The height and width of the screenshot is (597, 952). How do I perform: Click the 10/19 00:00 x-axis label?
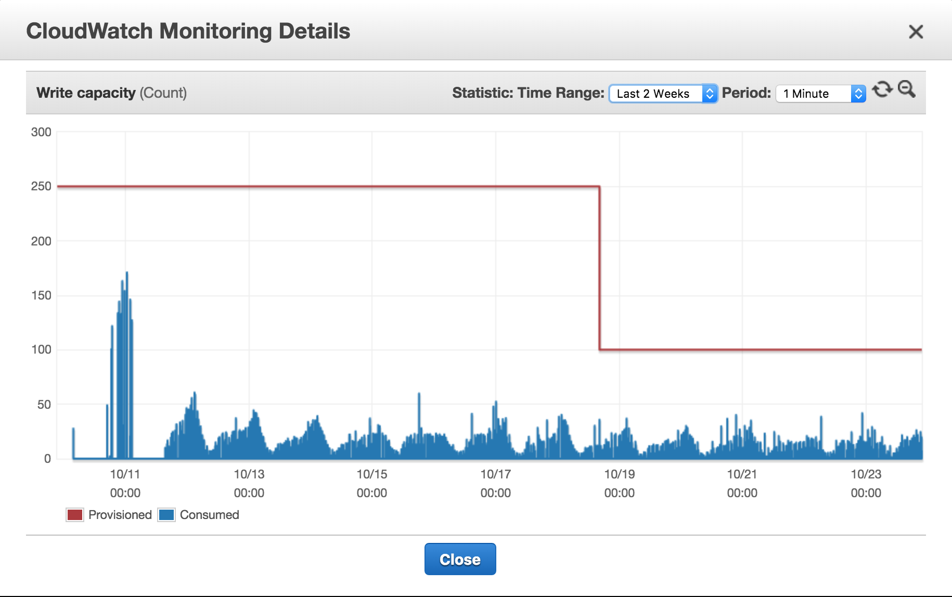[620, 484]
